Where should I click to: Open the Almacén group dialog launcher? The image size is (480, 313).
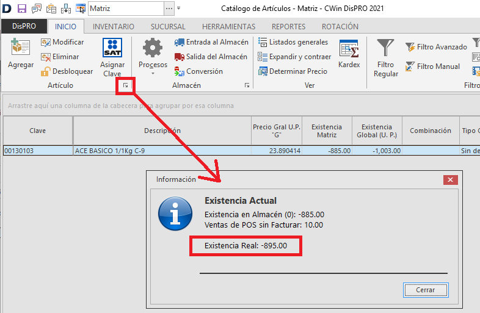247,86
